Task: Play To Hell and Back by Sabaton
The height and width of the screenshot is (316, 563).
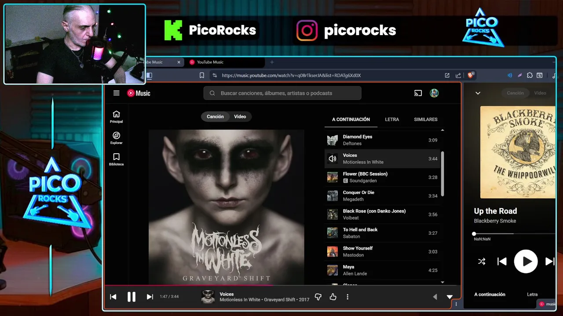Action: (x=382, y=233)
